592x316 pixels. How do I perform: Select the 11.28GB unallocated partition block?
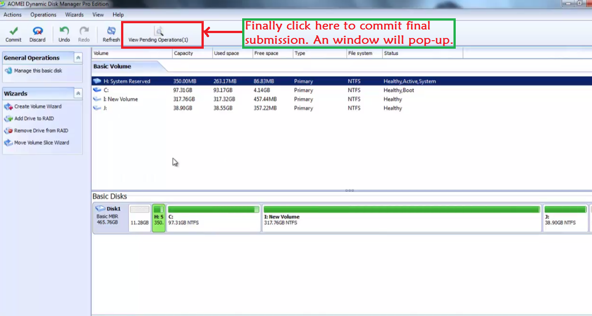[140, 219]
